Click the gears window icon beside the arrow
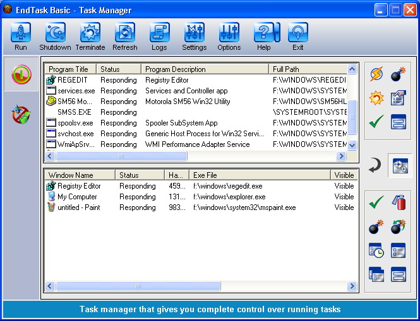 (400, 166)
